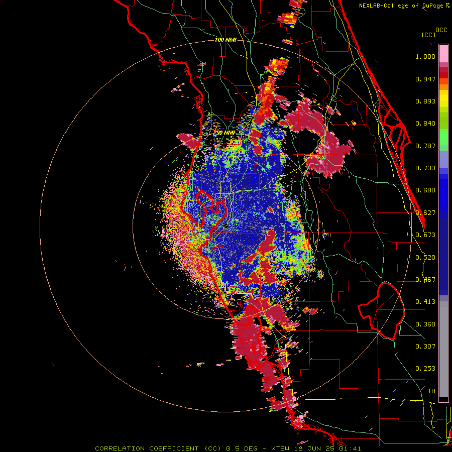
Task: Pick the gray low-value color bar segment
Action: click(x=443, y=349)
